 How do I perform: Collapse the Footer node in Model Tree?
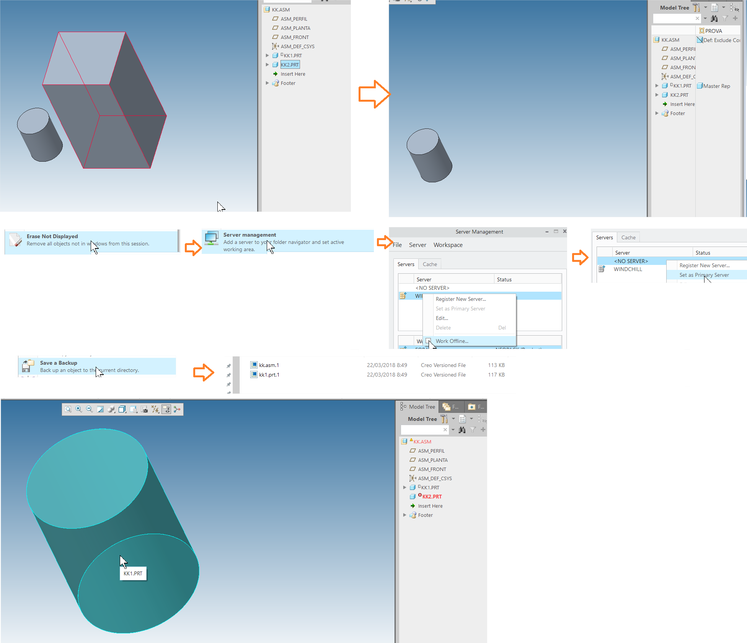405,515
